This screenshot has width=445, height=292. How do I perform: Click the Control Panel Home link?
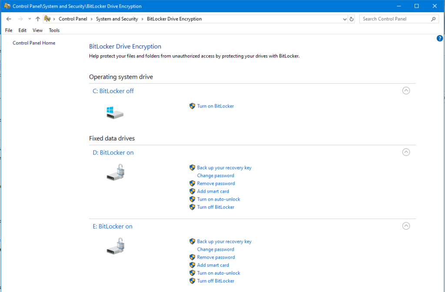(34, 43)
